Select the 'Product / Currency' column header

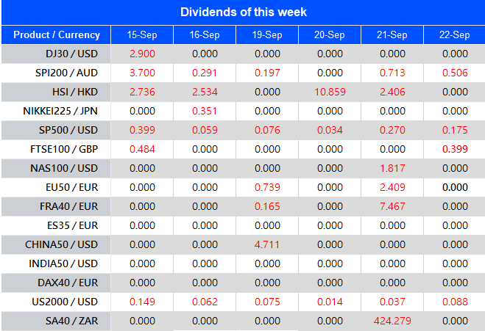pos(57,35)
